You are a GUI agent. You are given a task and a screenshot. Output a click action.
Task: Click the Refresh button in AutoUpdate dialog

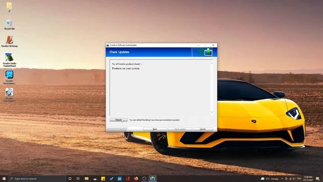pyautogui.click(x=119, y=120)
